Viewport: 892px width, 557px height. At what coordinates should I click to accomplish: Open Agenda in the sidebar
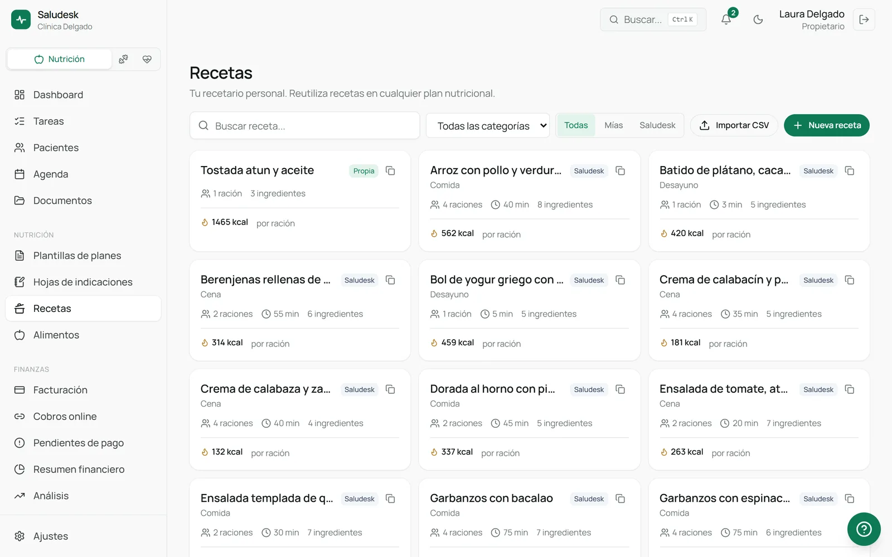pos(83,174)
